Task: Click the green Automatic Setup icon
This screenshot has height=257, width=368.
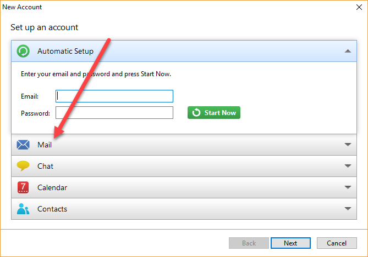Action: (x=23, y=51)
